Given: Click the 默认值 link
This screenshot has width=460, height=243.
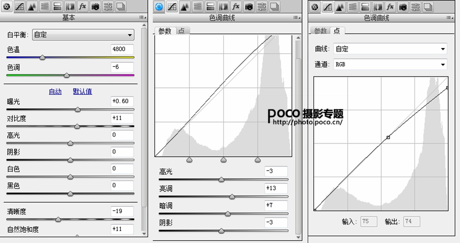Looking at the screenshot, I should pyautogui.click(x=82, y=91).
